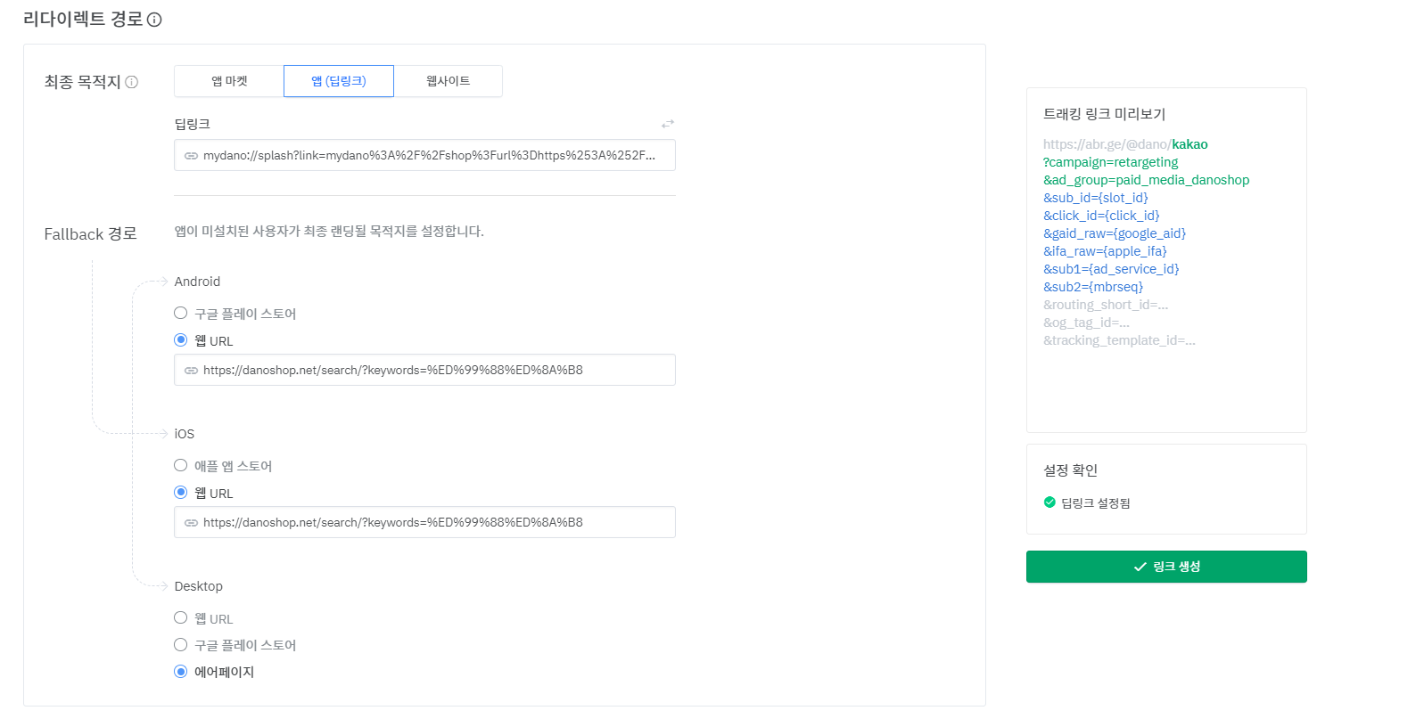Click &ifa_raw={apple_ifa} parameter text
Image resolution: width=1424 pixels, height=727 pixels.
coord(1105,251)
